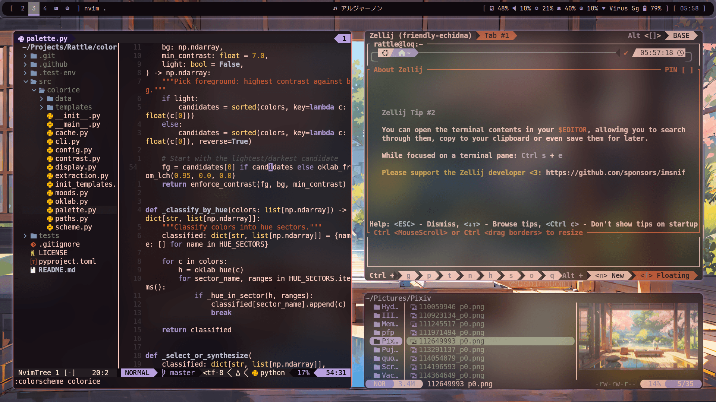Click paths.py python icon
Screen dimensions: 716x402
click(50, 218)
